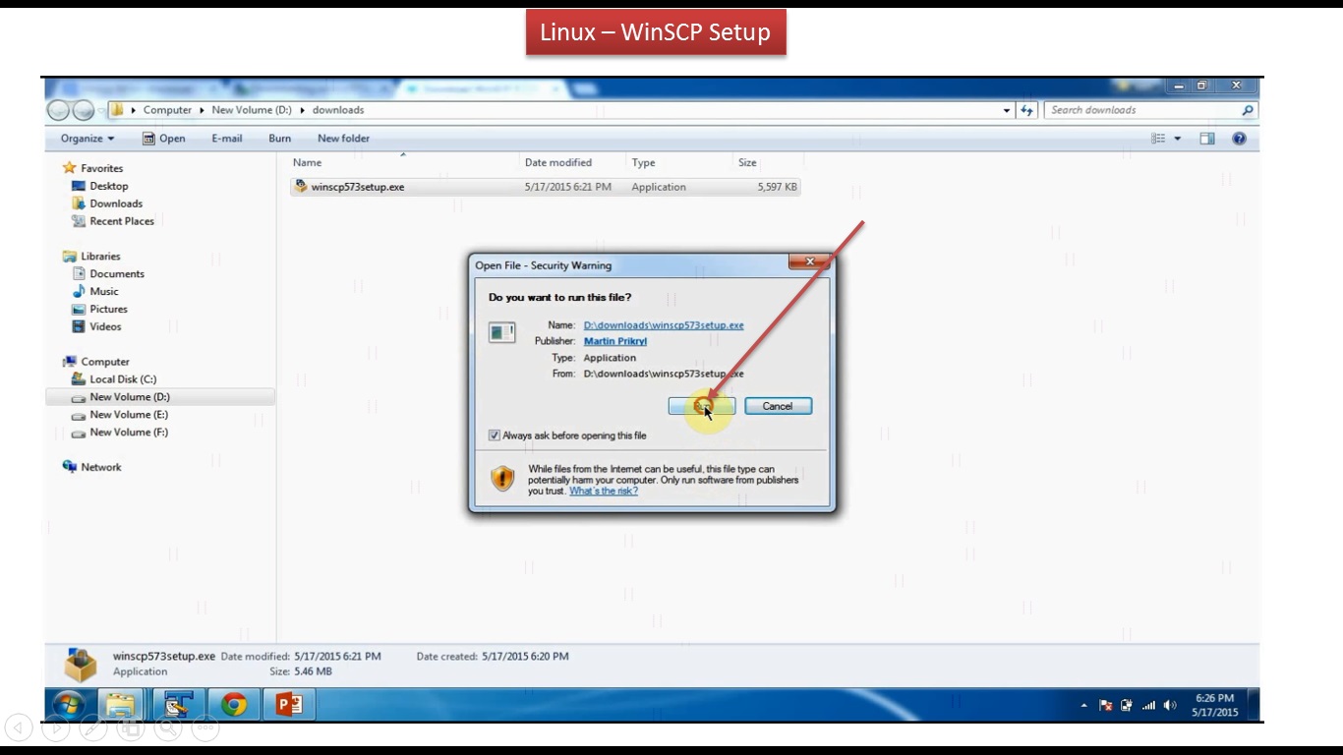Image resolution: width=1343 pixels, height=755 pixels.
Task: Open the view options dropdown arrow
Action: pyautogui.click(x=1178, y=139)
